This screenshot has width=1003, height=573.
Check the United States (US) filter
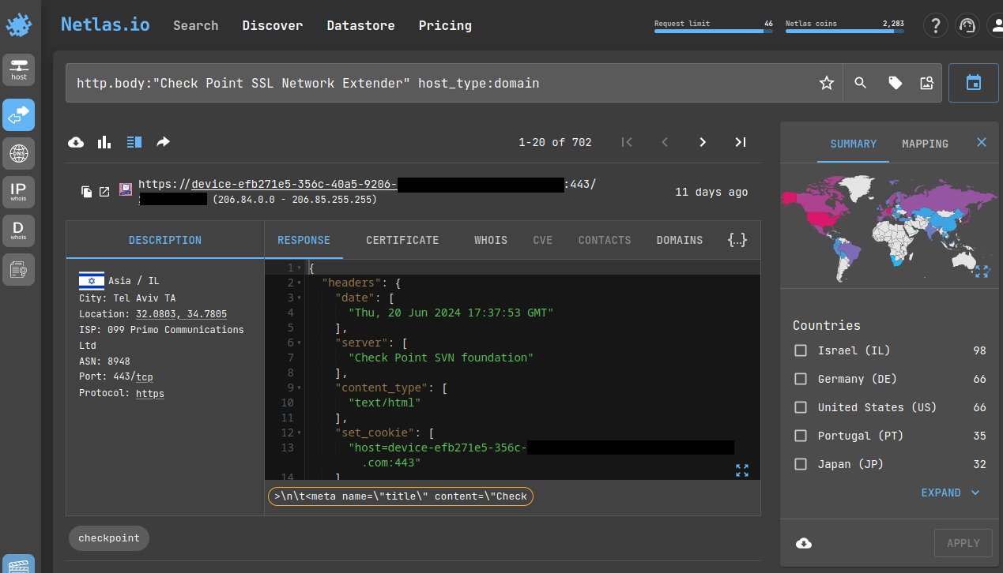801,407
